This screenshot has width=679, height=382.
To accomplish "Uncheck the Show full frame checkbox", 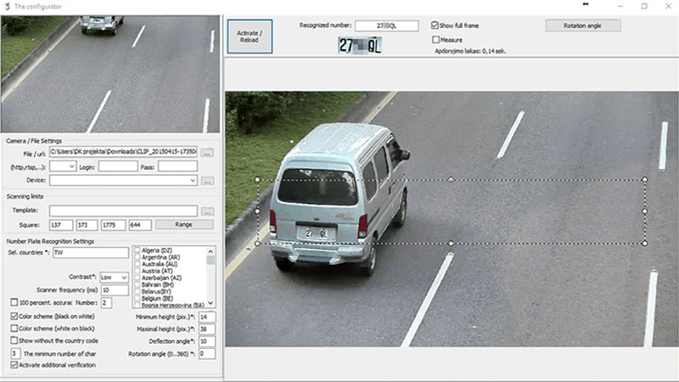I will tap(435, 25).
